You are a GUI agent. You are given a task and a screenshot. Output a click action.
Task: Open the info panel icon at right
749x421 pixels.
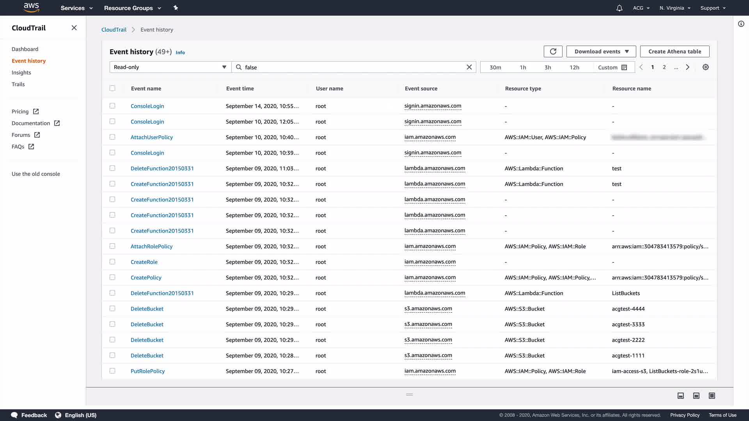741,24
